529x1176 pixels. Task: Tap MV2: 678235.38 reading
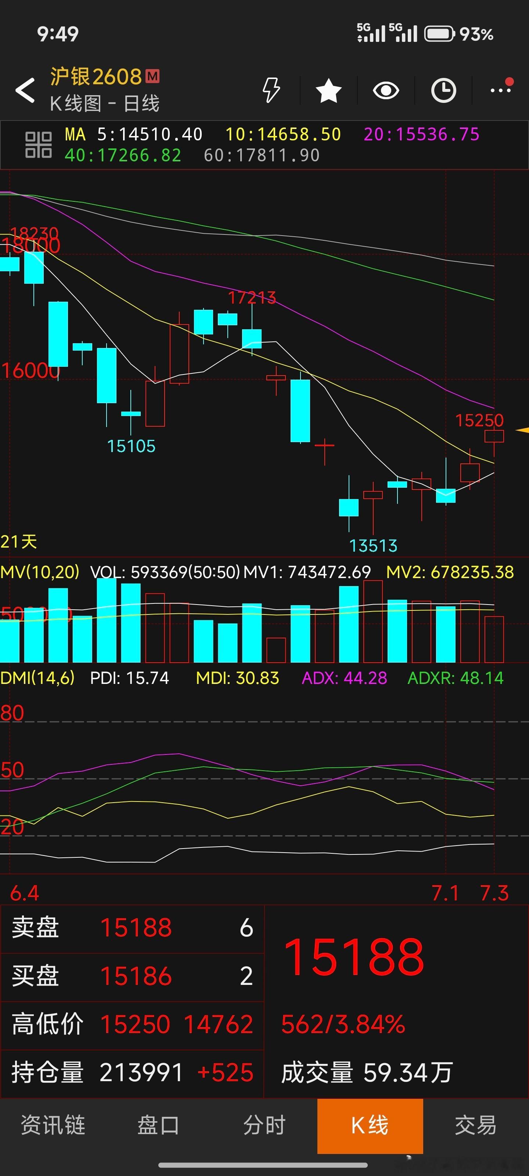pyautogui.click(x=450, y=572)
